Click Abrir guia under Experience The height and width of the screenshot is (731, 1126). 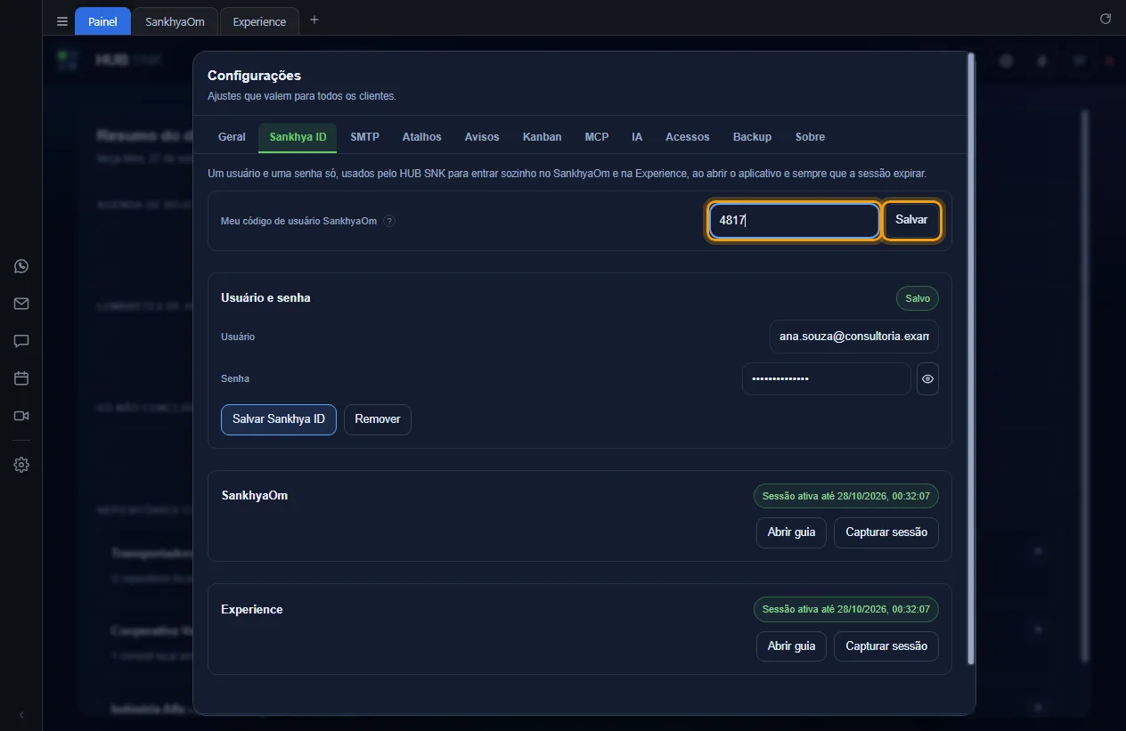pyautogui.click(x=791, y=646)
